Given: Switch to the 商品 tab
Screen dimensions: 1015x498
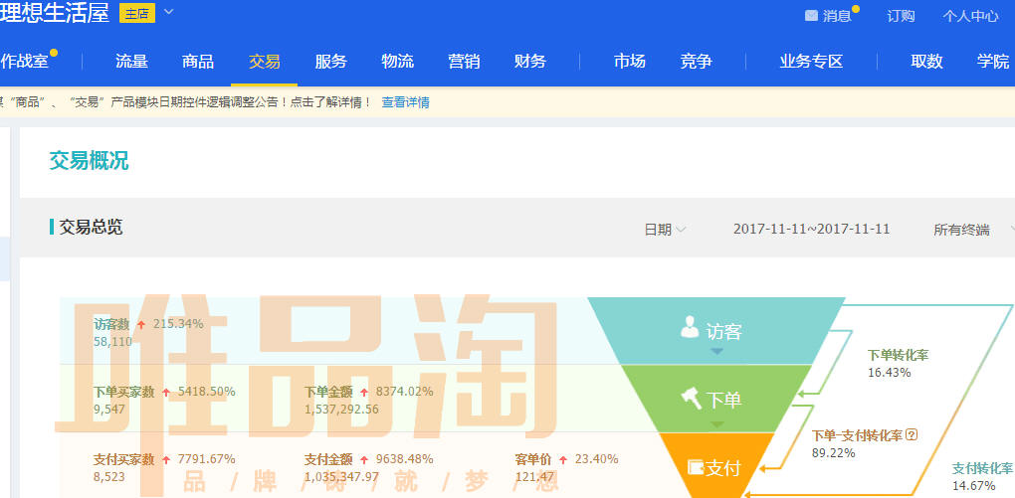Looking at the screenshot, I should coord(198,62).
